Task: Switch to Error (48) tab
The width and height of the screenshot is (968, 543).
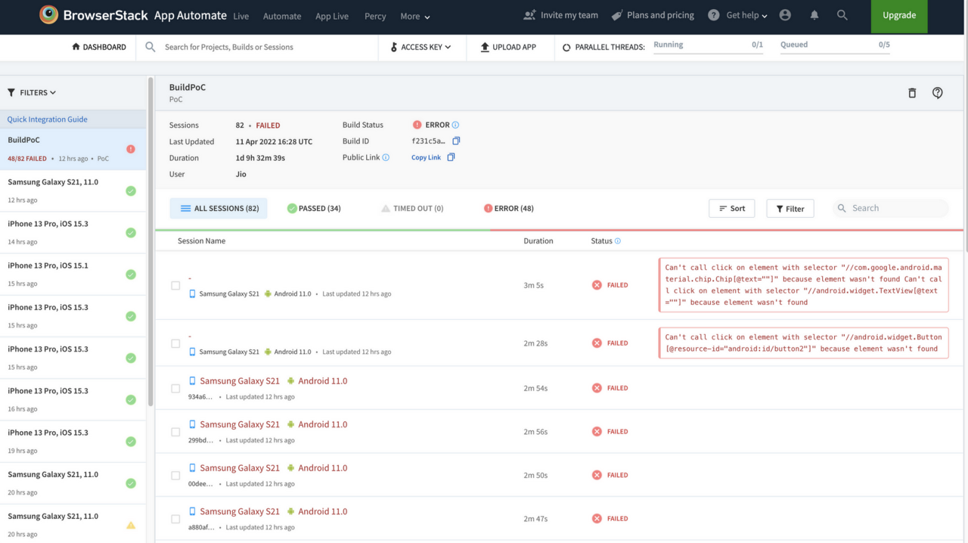Action: pyautogui.click(x=509, y=208)
